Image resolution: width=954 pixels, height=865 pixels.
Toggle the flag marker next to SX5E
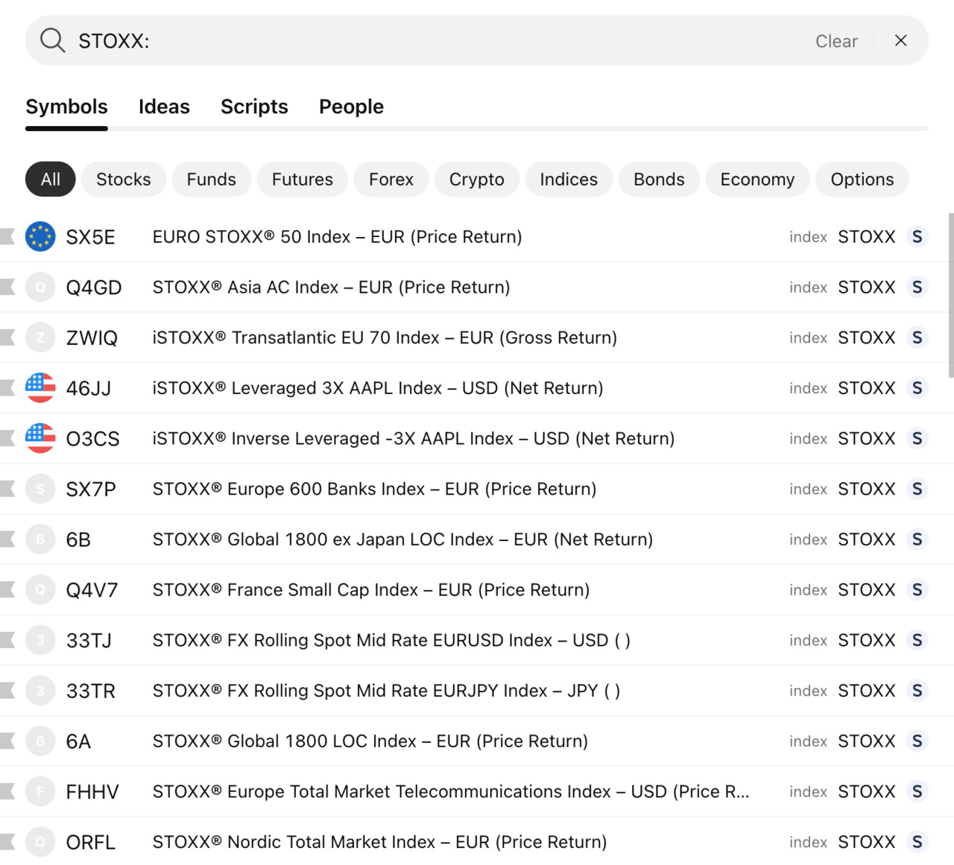(x=8, y=237)
